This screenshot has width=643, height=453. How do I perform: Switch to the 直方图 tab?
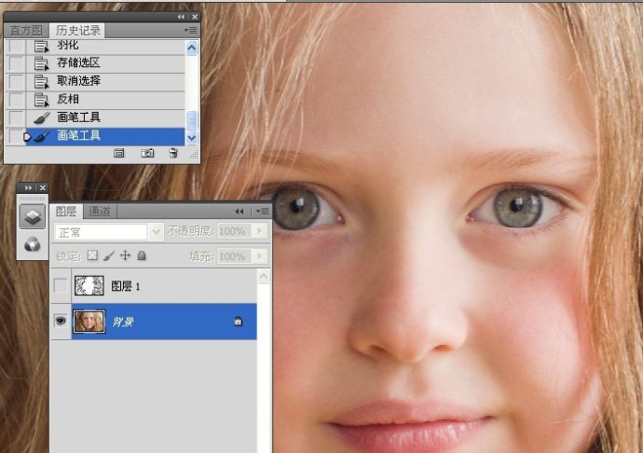pos(26,31)
